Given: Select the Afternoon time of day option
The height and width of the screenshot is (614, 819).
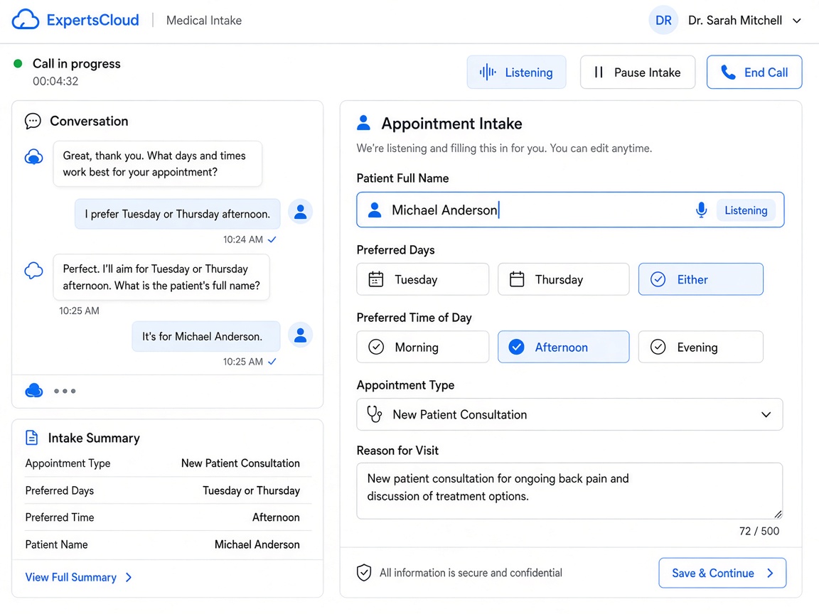Looking at the screenshot, I should point(564,348).
